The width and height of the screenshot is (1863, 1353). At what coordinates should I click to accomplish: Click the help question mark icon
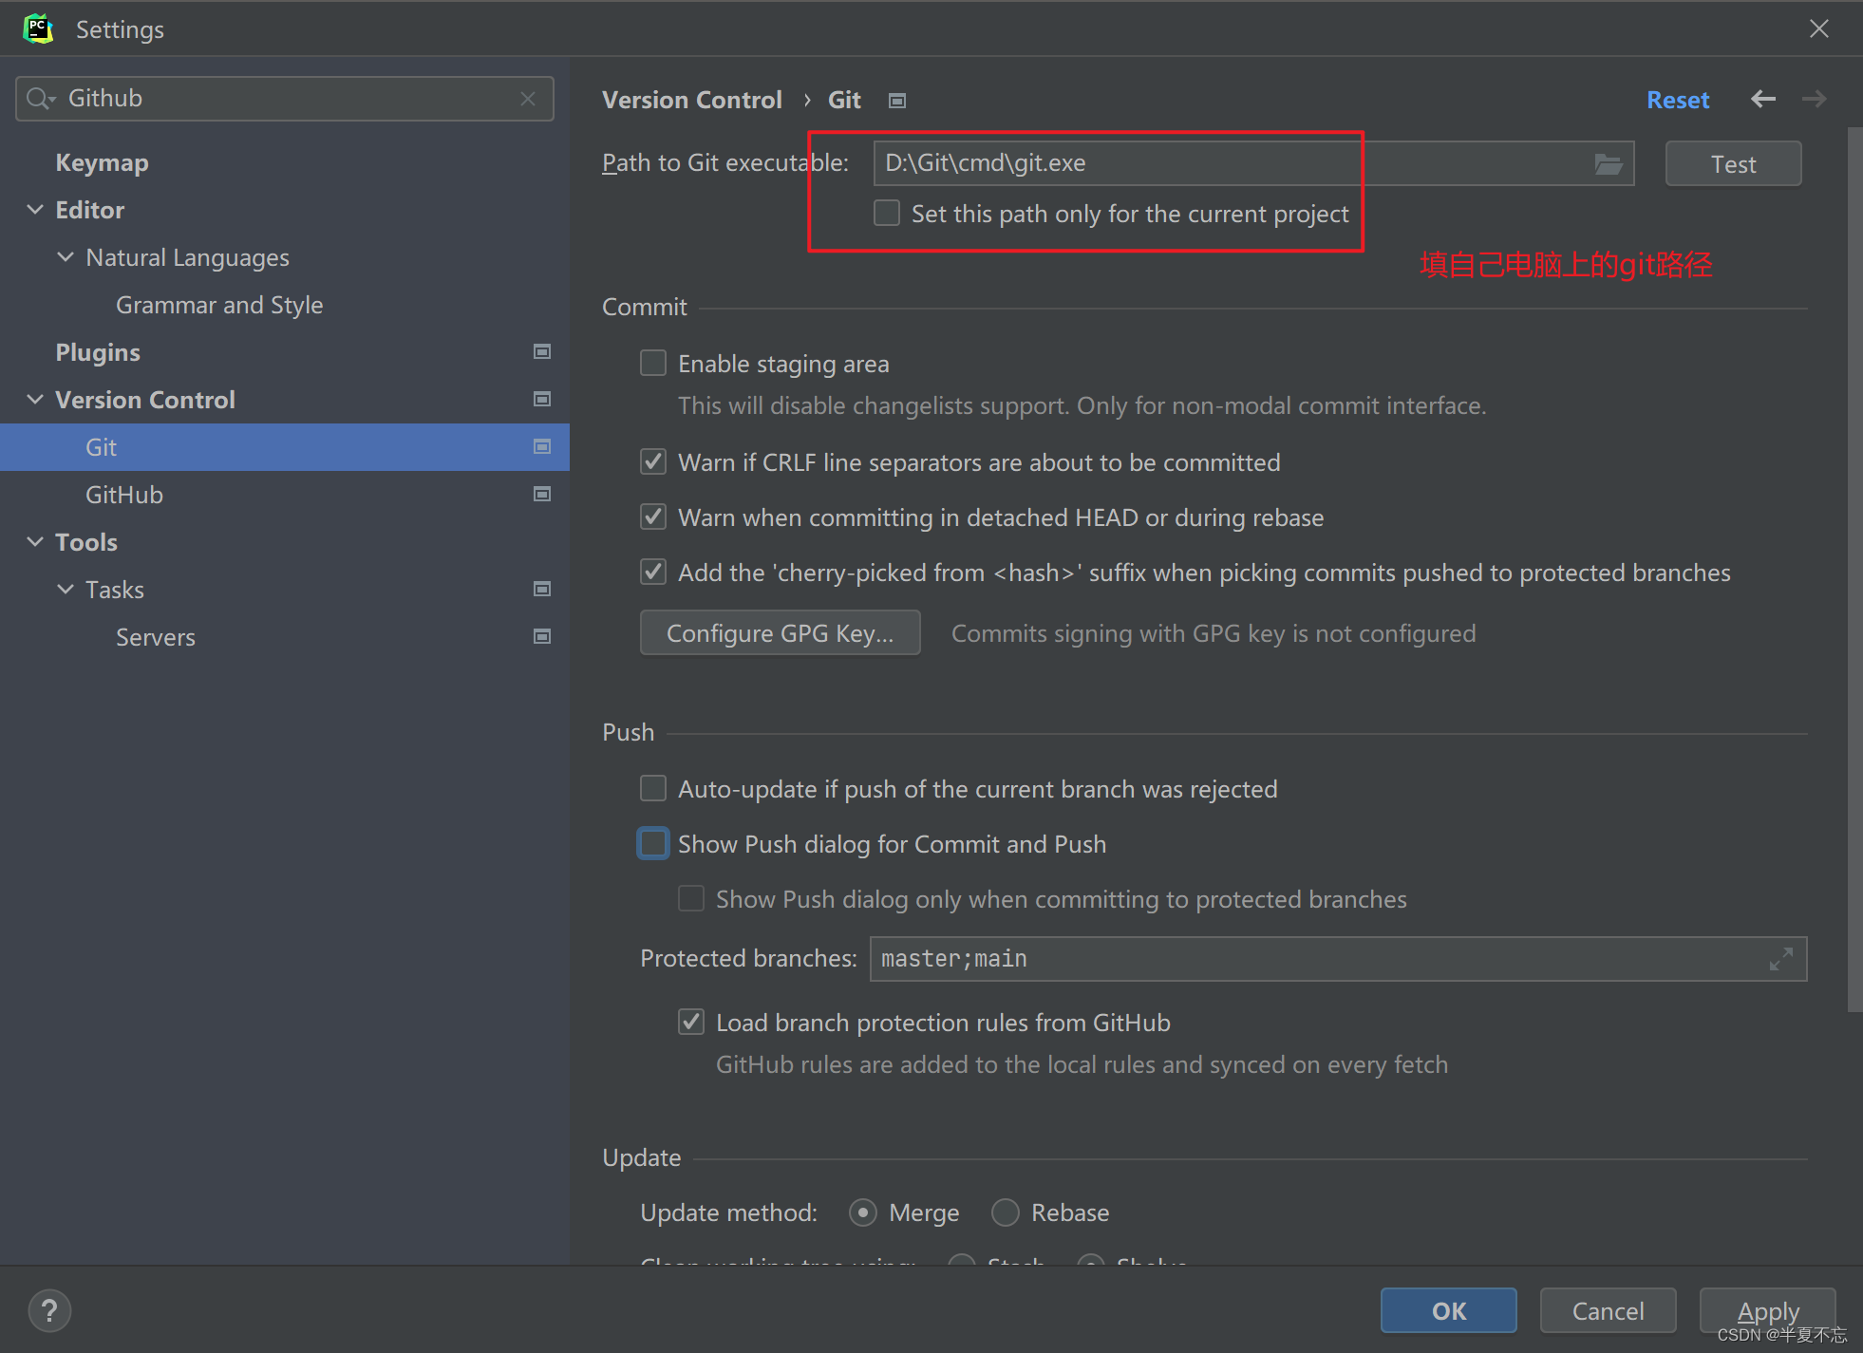[x=49, y=1310]
